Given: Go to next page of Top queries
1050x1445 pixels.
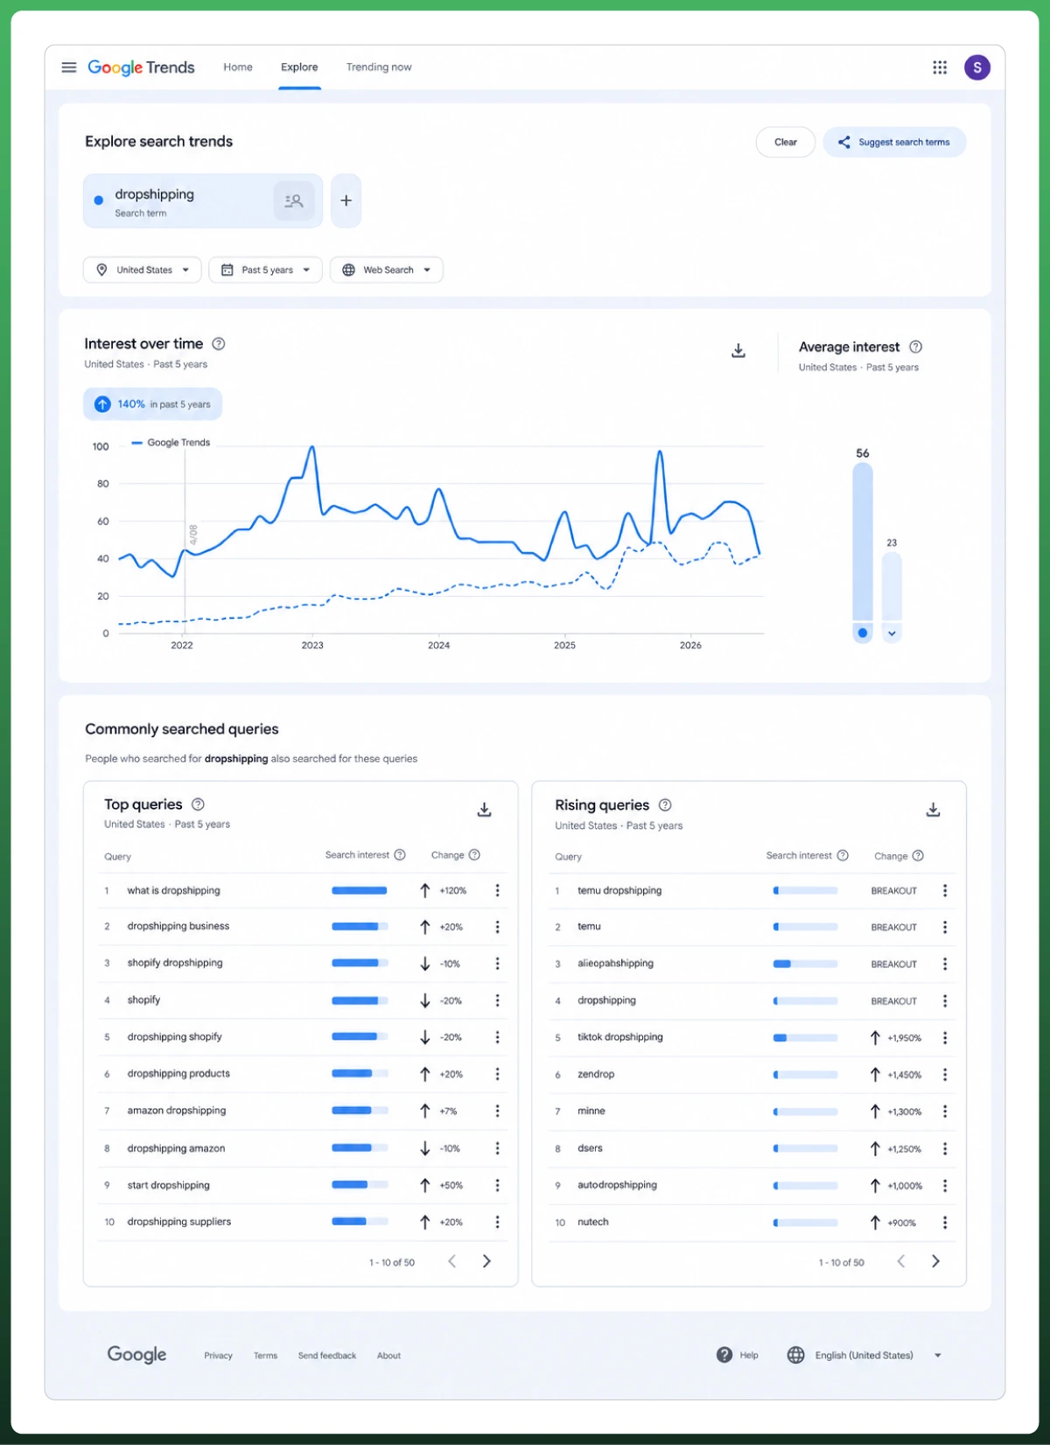Looking at the screenshot, I should coord(486,1261).
